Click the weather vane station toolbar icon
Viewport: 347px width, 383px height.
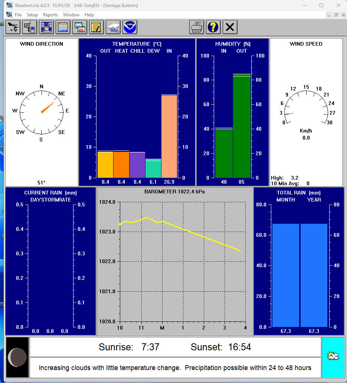13,27
